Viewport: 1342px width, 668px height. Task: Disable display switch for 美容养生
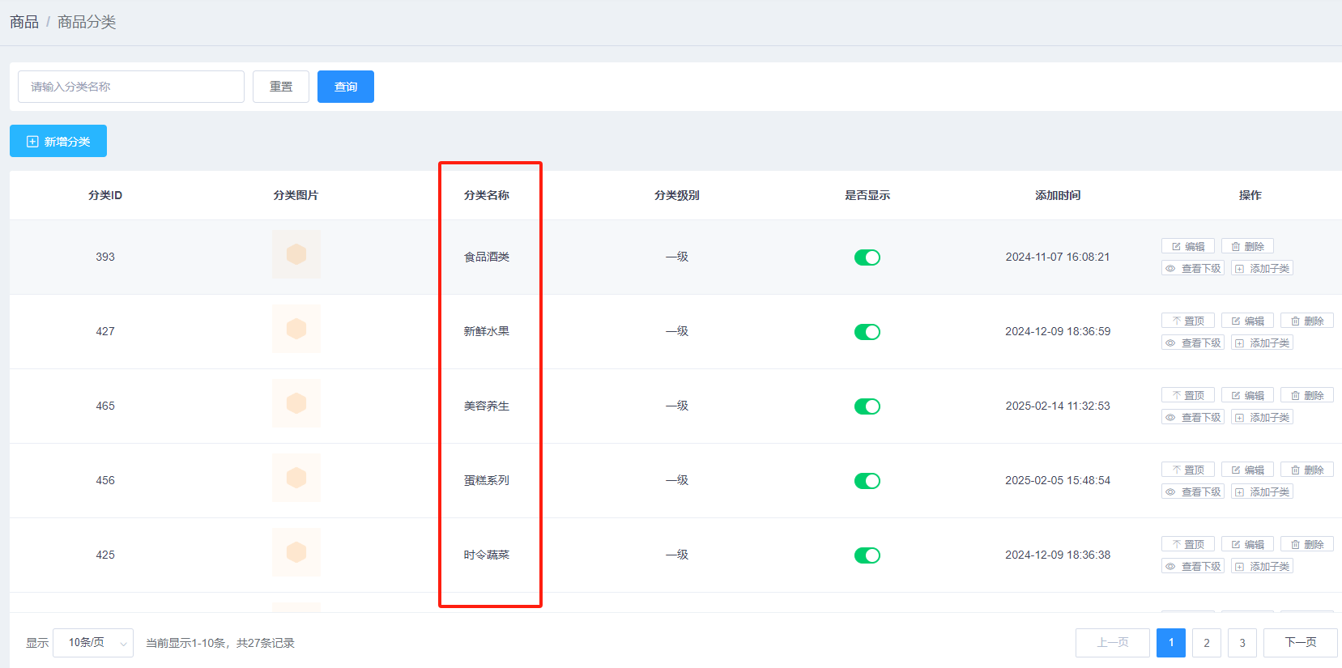click(x=867, y=406)
